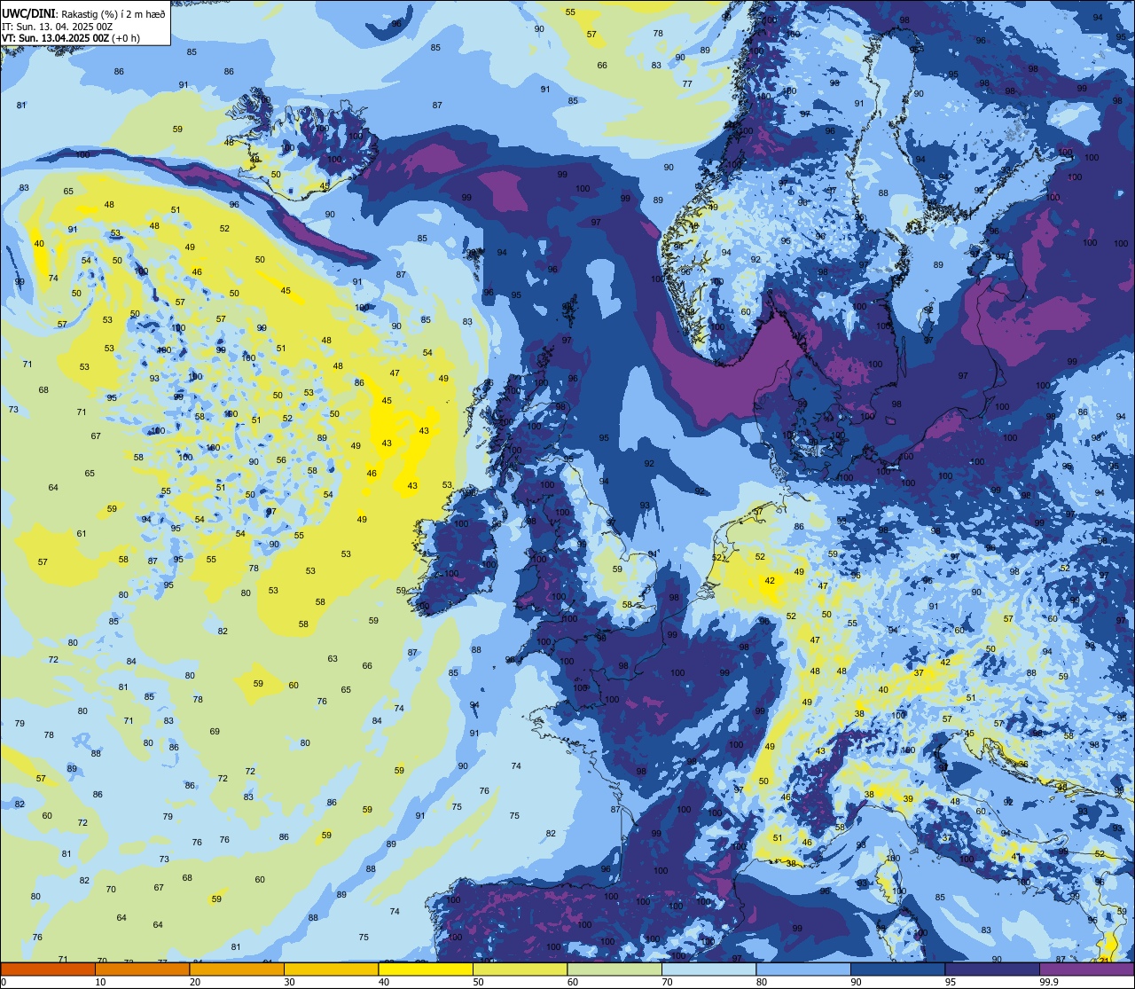Click the '63' humidity value on the map

point(333,659)
